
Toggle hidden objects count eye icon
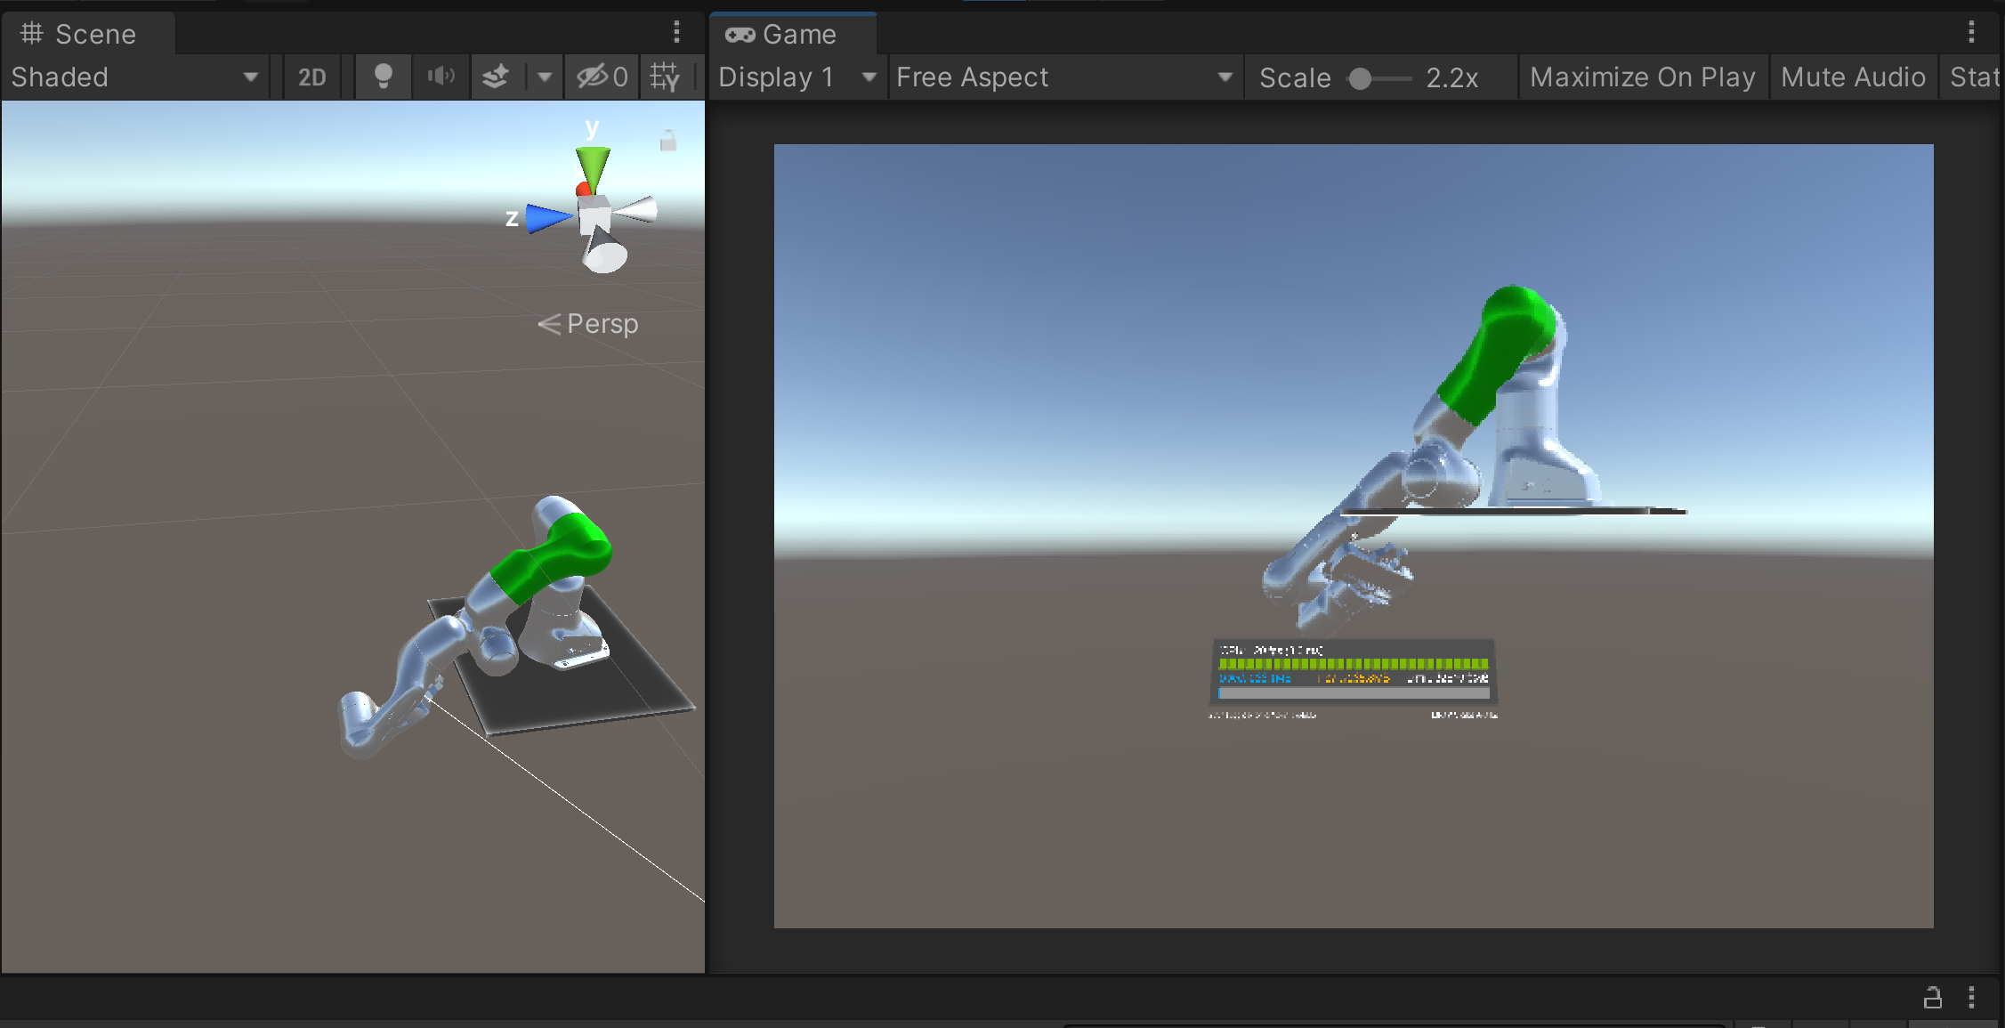(x=601, y=77)
